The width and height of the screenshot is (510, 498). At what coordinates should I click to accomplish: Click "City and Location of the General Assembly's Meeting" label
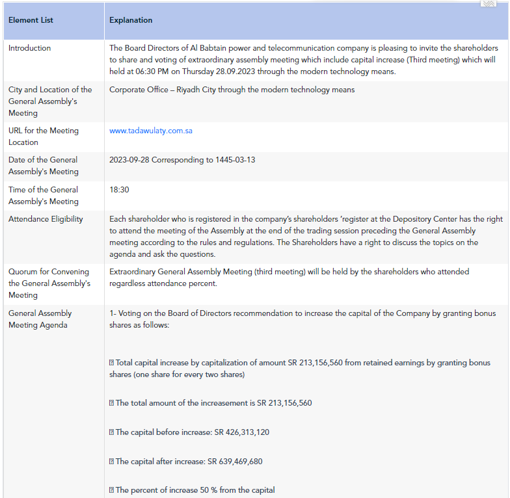tap(50, 101)
